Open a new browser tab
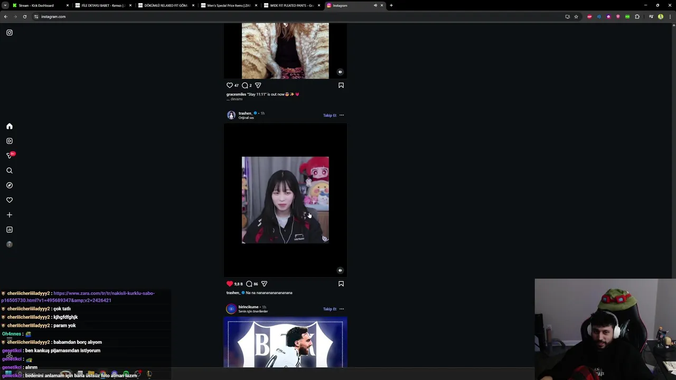This screenshot has width=676, height=380. (x=391, y=5)
